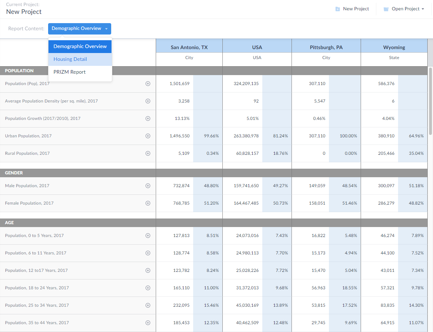The width and height of the screenshot is (433, 332).
Task: Click the Population, 0 to 5 Years label
Action: click(34, 236)
